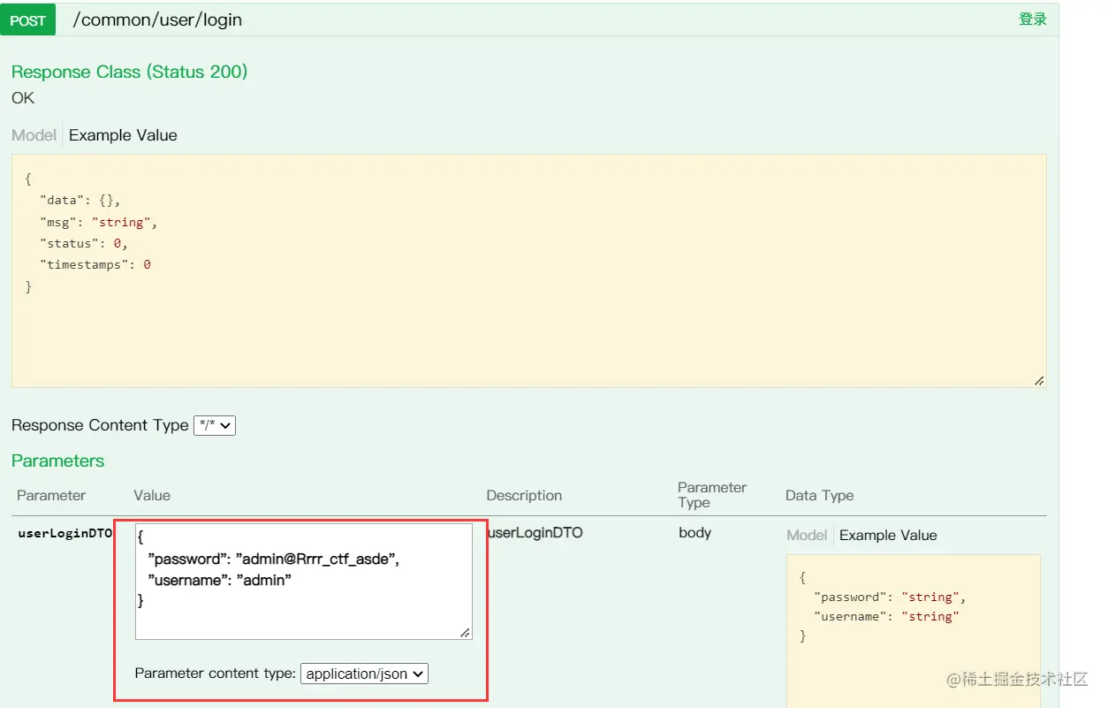The height and width of the screenshot is (708, 1108).
Task: Click the Response Content Type label
Action: [x=100, y=425]
